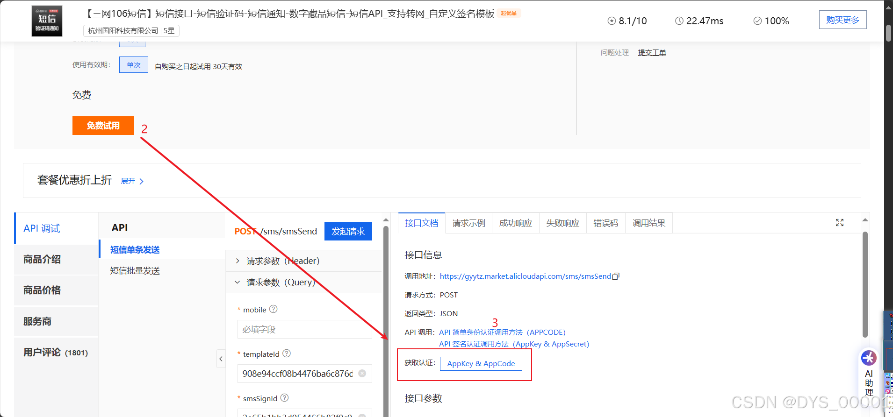The image size is (893, 417).
Task: Expand 请求参数 (Header) section
Action: tap(304, 261)
